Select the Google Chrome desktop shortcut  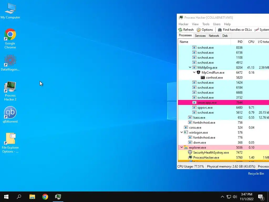[10, 39]
